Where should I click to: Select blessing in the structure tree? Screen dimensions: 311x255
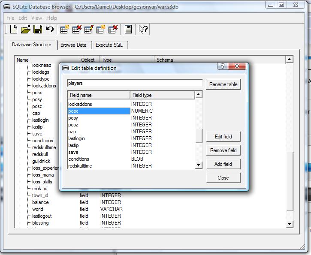tap(40, 223)
